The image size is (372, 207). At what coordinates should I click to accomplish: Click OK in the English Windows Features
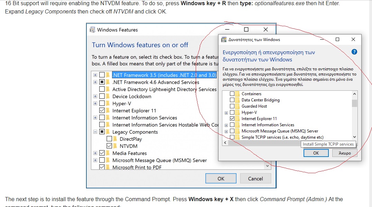221,179
